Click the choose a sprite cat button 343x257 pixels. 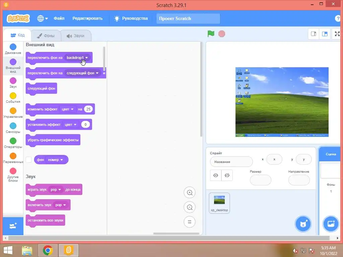point(303,224)
